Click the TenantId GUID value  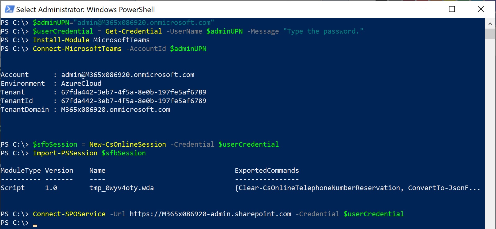point(134,101)
